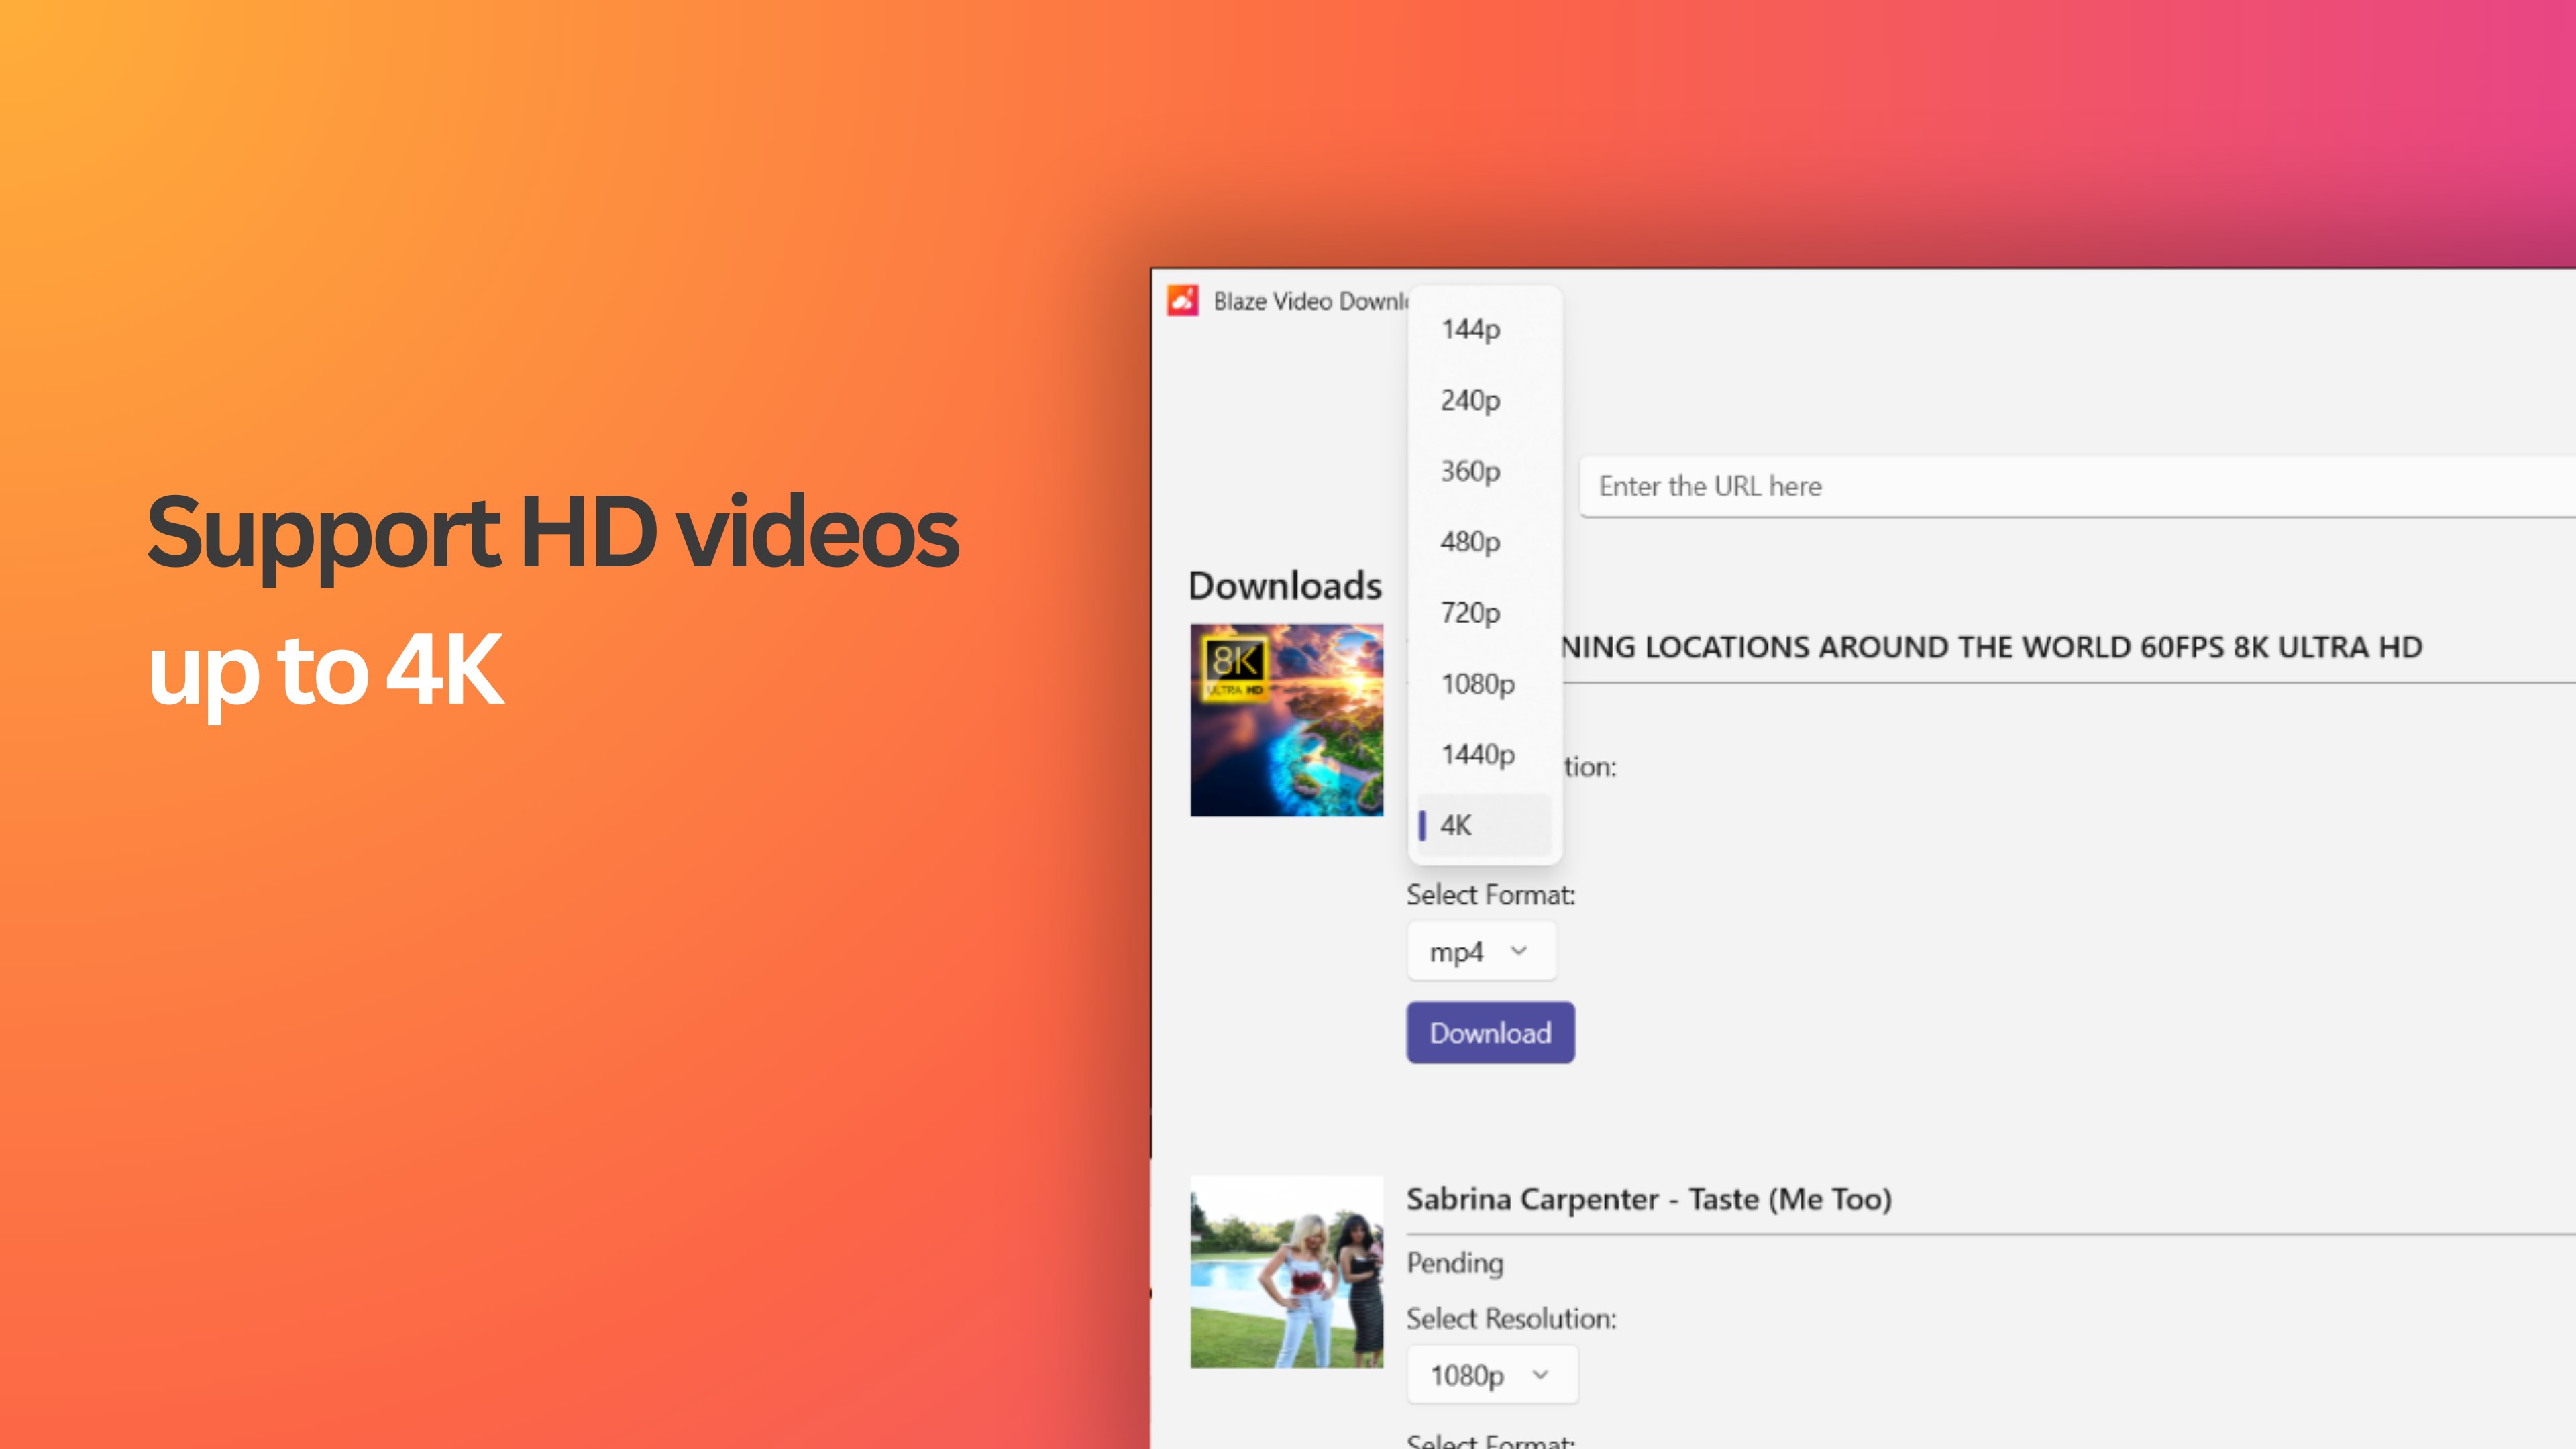The width and height of the screenshot is (2576, 1449).
Task: Click the 8K Ultra HD video thumbnail
Action: (1286, 720)
